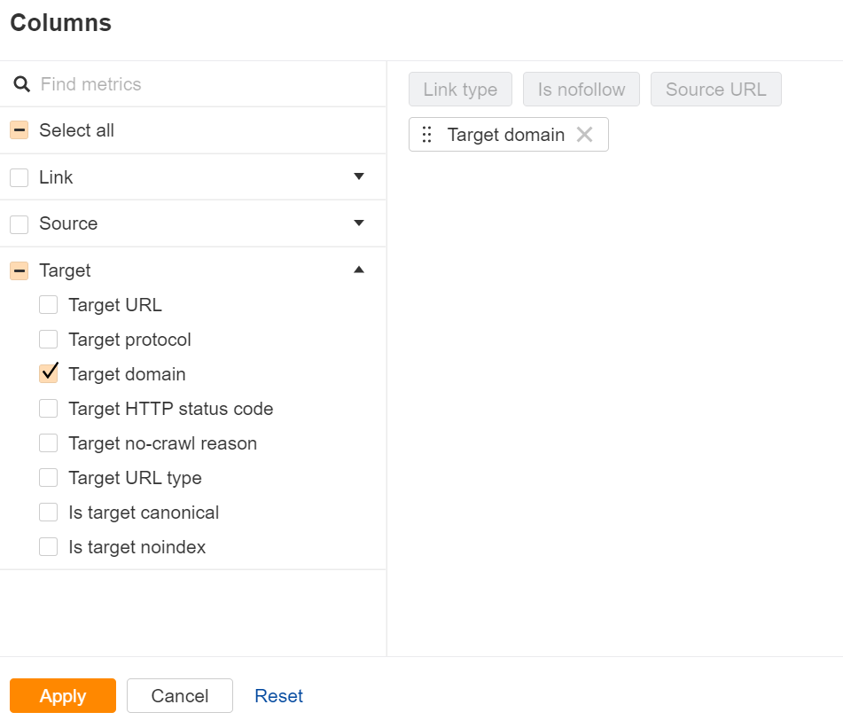The image size is (843, 728).
Task: Check the Source group checkbox
Action: tap(20, 223)
